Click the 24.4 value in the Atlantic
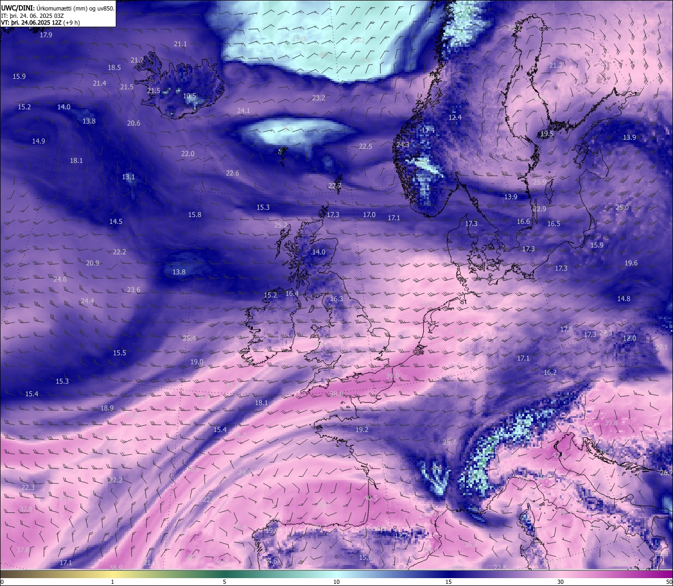This screenshot has width=673, height=586. click(x=87, y=301)
